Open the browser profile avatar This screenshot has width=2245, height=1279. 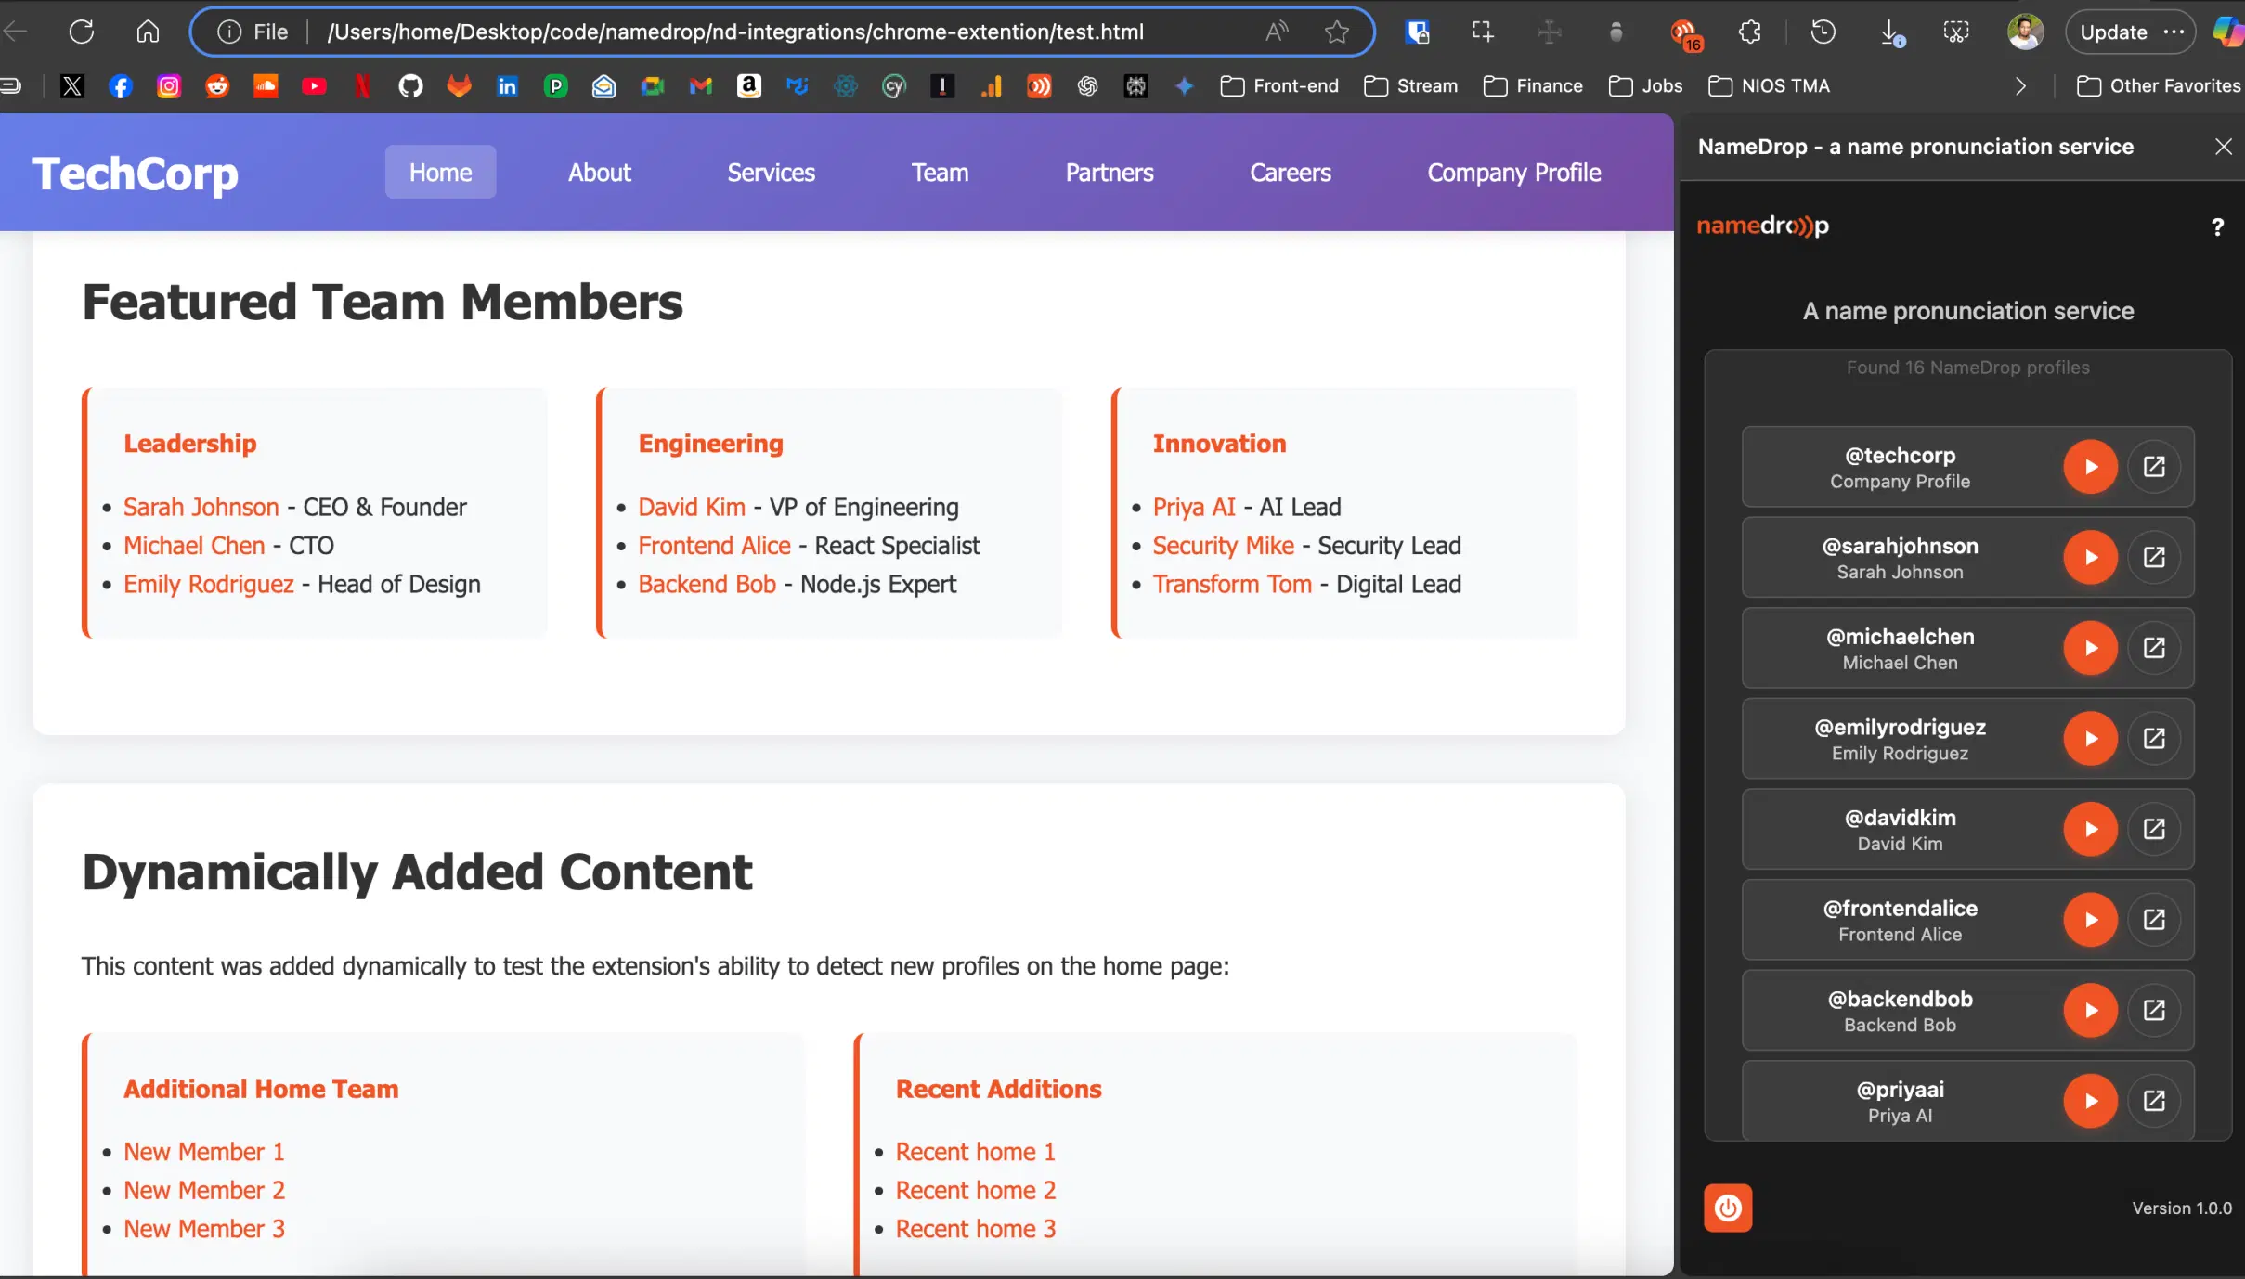click(2025, 32)
